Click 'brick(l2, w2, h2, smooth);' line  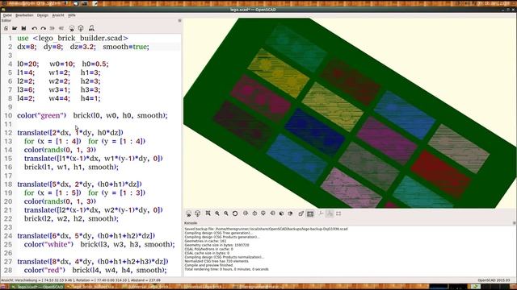pyautogui.click(x=71, y=218)
